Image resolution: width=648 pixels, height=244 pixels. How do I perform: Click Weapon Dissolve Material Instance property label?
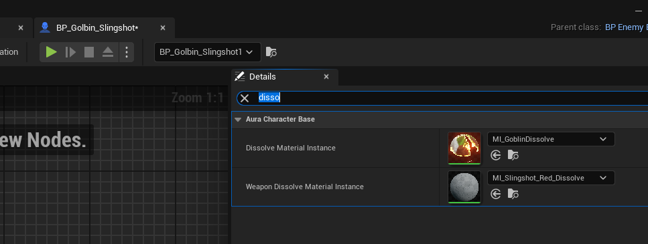[305, 187]
